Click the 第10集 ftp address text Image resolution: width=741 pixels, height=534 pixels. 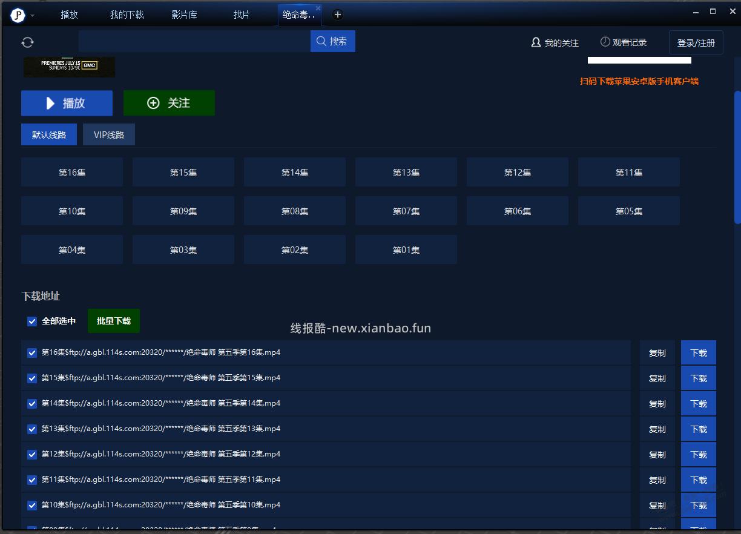pyautogui.click(x=161, y=505)
